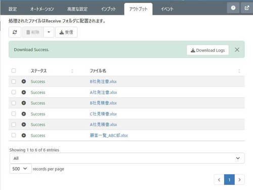Image resolution: width=253 pixels, height=190 pixels.
Task: Click the Download Logs button
Action: tap(207, 50)
